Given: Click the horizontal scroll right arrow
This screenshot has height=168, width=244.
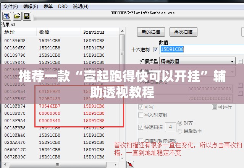Looking at the screenshot, I should click(x=115, y=165).
